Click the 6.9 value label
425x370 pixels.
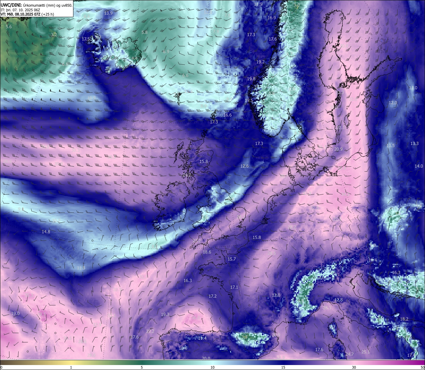tap(166, 52)
